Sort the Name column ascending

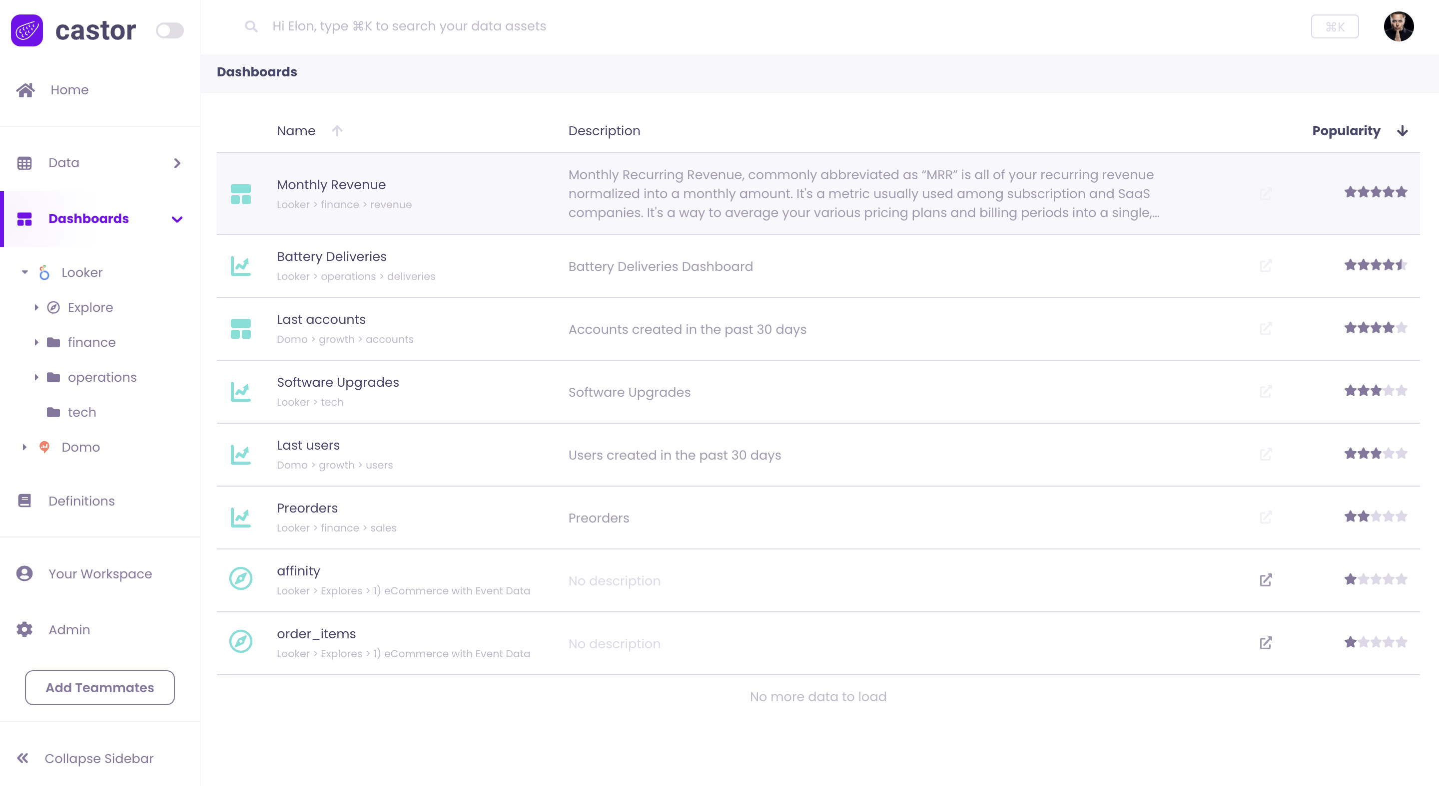pos(337,131)
